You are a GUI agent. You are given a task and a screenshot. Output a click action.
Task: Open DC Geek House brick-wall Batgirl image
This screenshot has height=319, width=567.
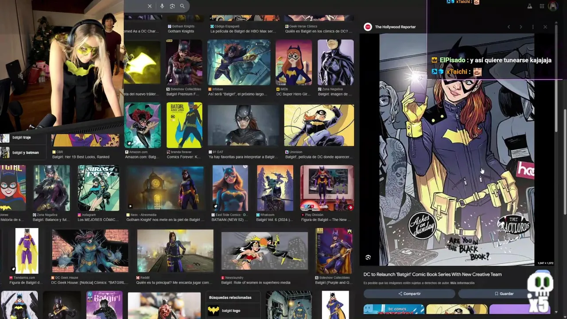click(x=90, y=251)
